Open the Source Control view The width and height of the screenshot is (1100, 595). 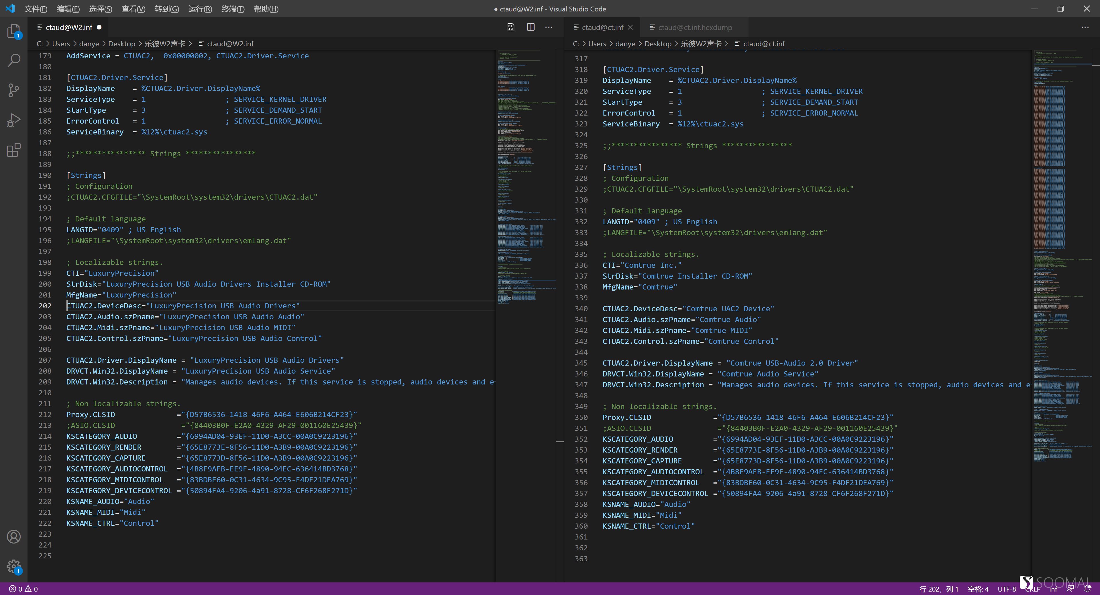click(14, 90)
